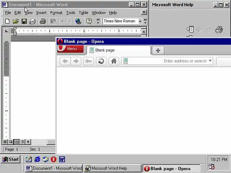
Task: Select the Blank page tab in Opera
Action: coord(119,50)
